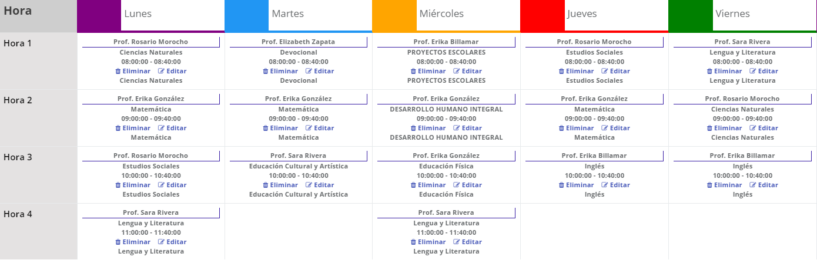The width and height of the screenshot is (817, 260).
Task: Click trash icon for Viernes Hora 2 Ciencias Naturales
Action: coord(710,128)
